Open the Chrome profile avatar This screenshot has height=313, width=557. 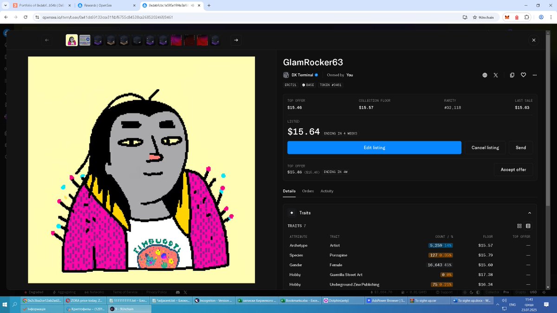tap(541, 17)
